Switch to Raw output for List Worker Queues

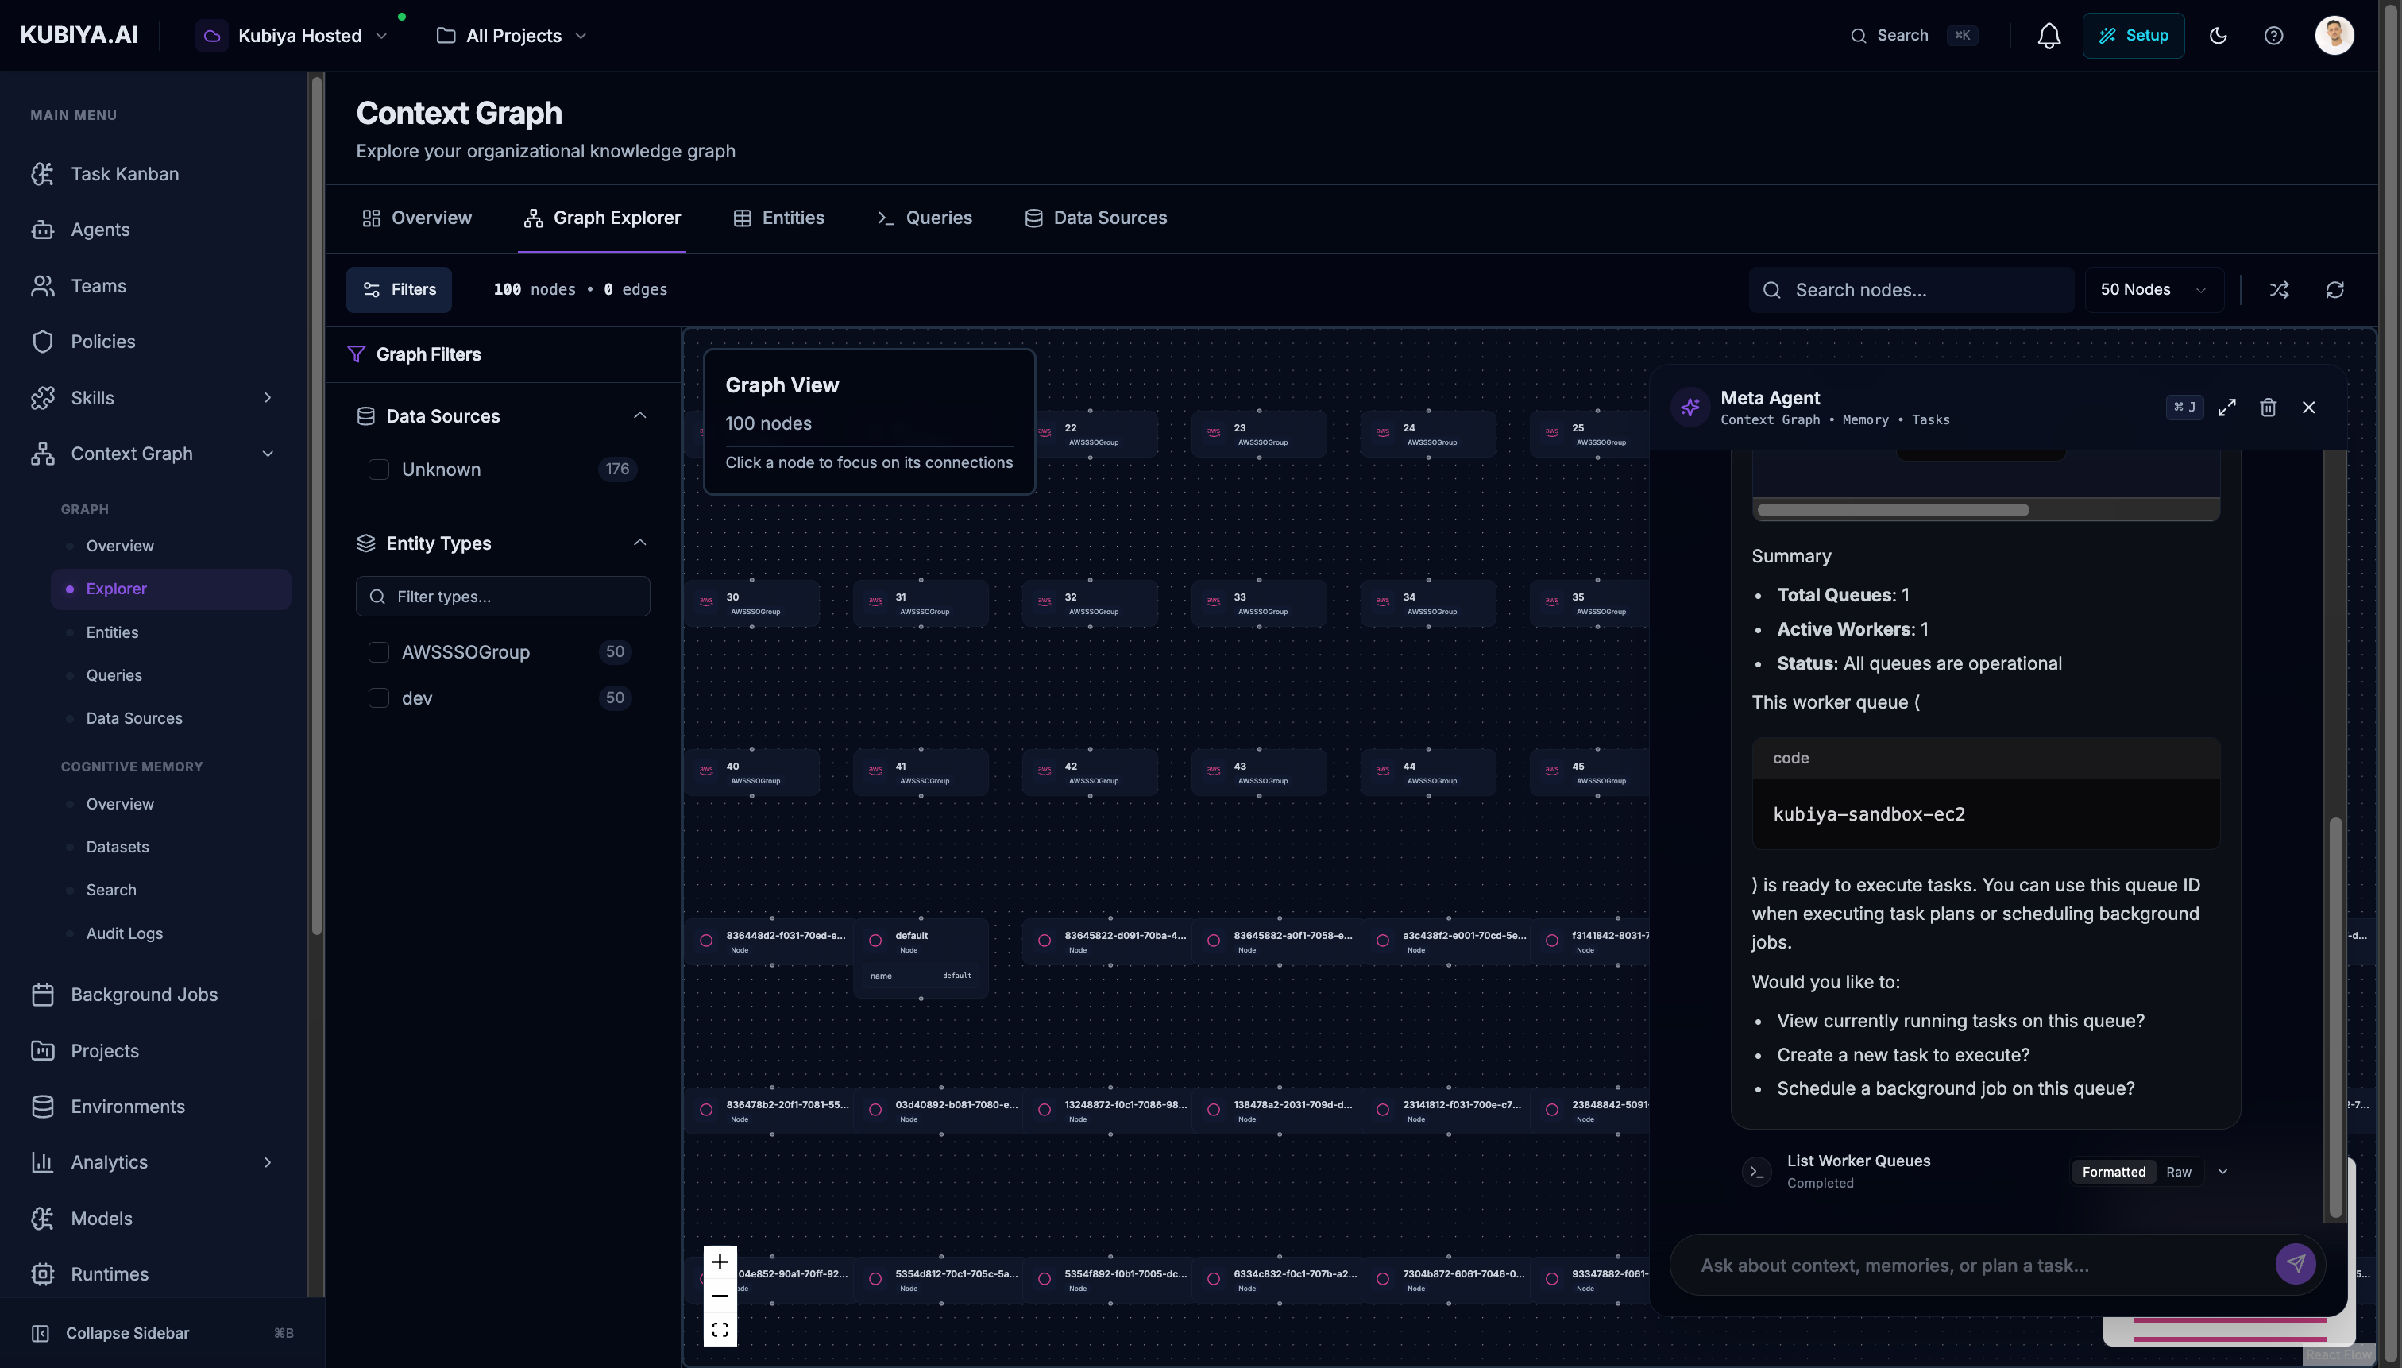click(x=2179, y=1171)
